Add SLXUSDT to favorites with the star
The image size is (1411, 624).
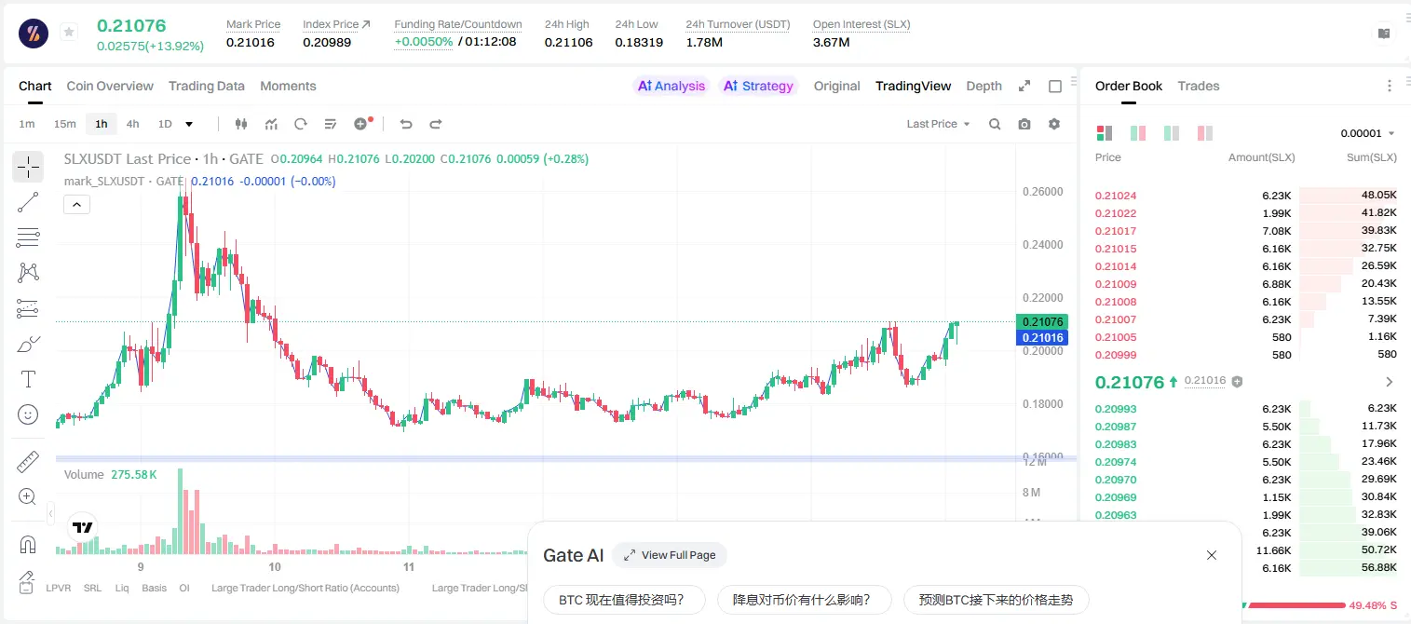tap(69, 33)
